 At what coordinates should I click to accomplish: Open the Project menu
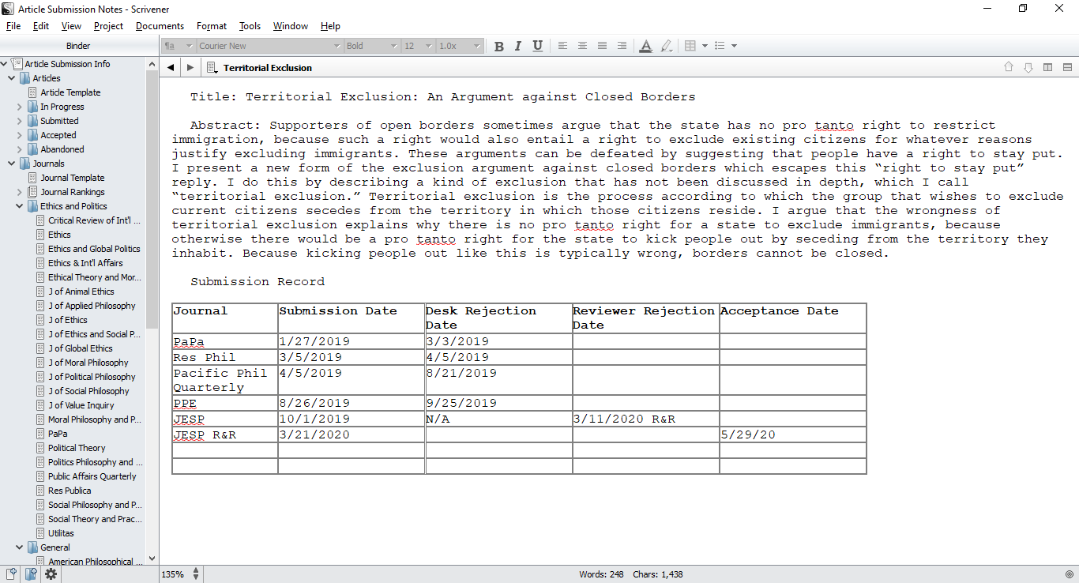pyautogui.click(x=108, y=26)
